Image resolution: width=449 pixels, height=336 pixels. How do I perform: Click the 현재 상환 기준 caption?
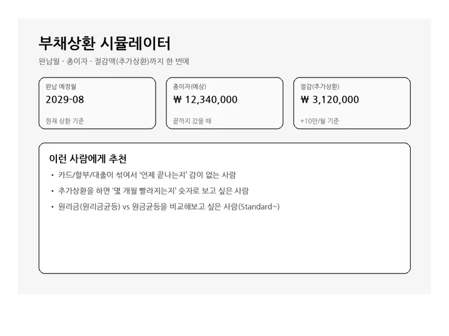click(x=65, y=120)
